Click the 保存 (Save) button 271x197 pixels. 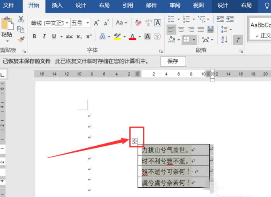(173, 61)
